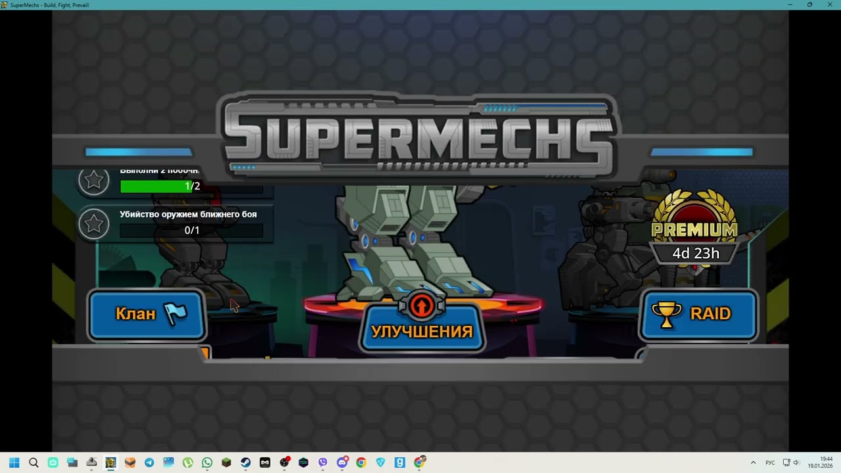The height and width of the screenshot is (473, 841).
Task: Open black M icon in taskbar
Action: (265, 462)
